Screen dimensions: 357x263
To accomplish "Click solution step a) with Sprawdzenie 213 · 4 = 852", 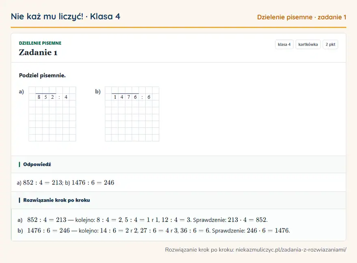I will coord(142,220).
